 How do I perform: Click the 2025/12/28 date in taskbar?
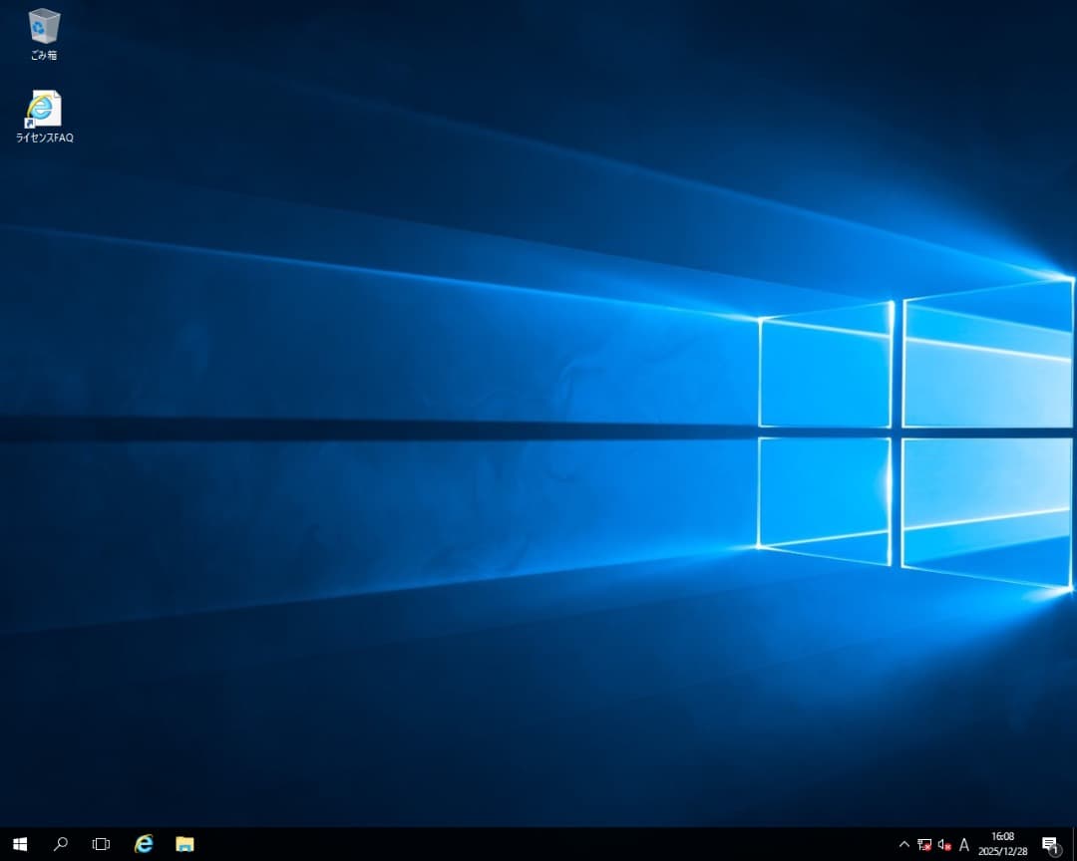click(x=1002, y=852)
